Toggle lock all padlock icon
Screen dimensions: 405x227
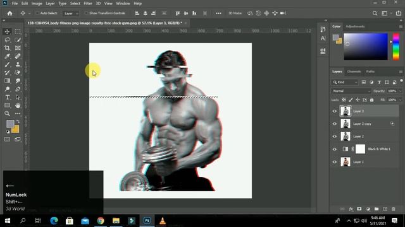coord(371,100)
